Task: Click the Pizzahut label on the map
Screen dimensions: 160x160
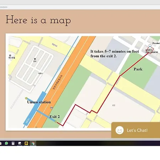Action: pos(156,43)
